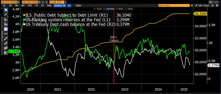The width and height of the screenshot is (221, 94).
Task: Click the 2023 label on time axis
Action: tap(125, 89)
